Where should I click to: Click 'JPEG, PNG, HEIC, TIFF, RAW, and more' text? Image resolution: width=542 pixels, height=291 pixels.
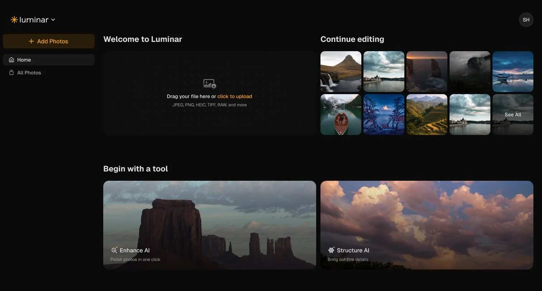pos(210,105)
